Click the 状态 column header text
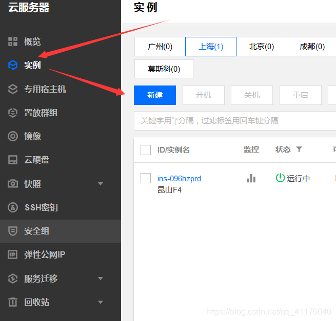Image resolution: width=336 pixels, height=321 pixels. click(x=283, y=149)
